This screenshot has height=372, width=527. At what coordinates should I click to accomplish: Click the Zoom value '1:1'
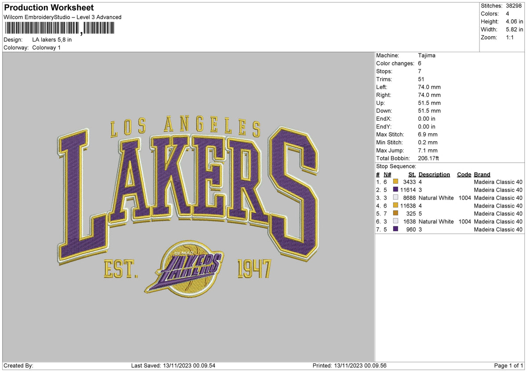coord(510,37)
